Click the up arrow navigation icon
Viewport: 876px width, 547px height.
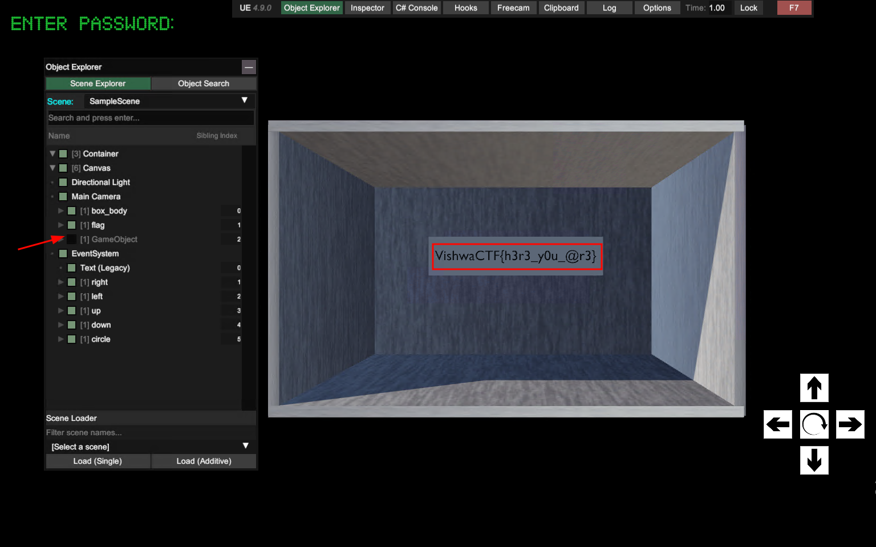[x=814, y=388]
